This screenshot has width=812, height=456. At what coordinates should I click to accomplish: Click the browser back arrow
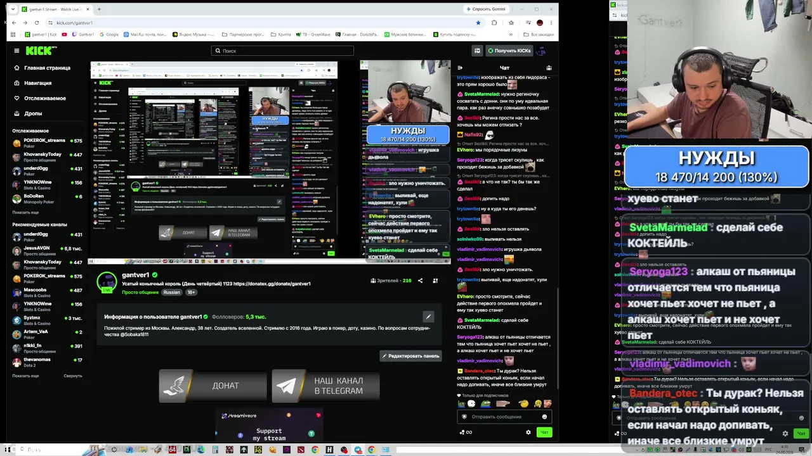[14, 23]
